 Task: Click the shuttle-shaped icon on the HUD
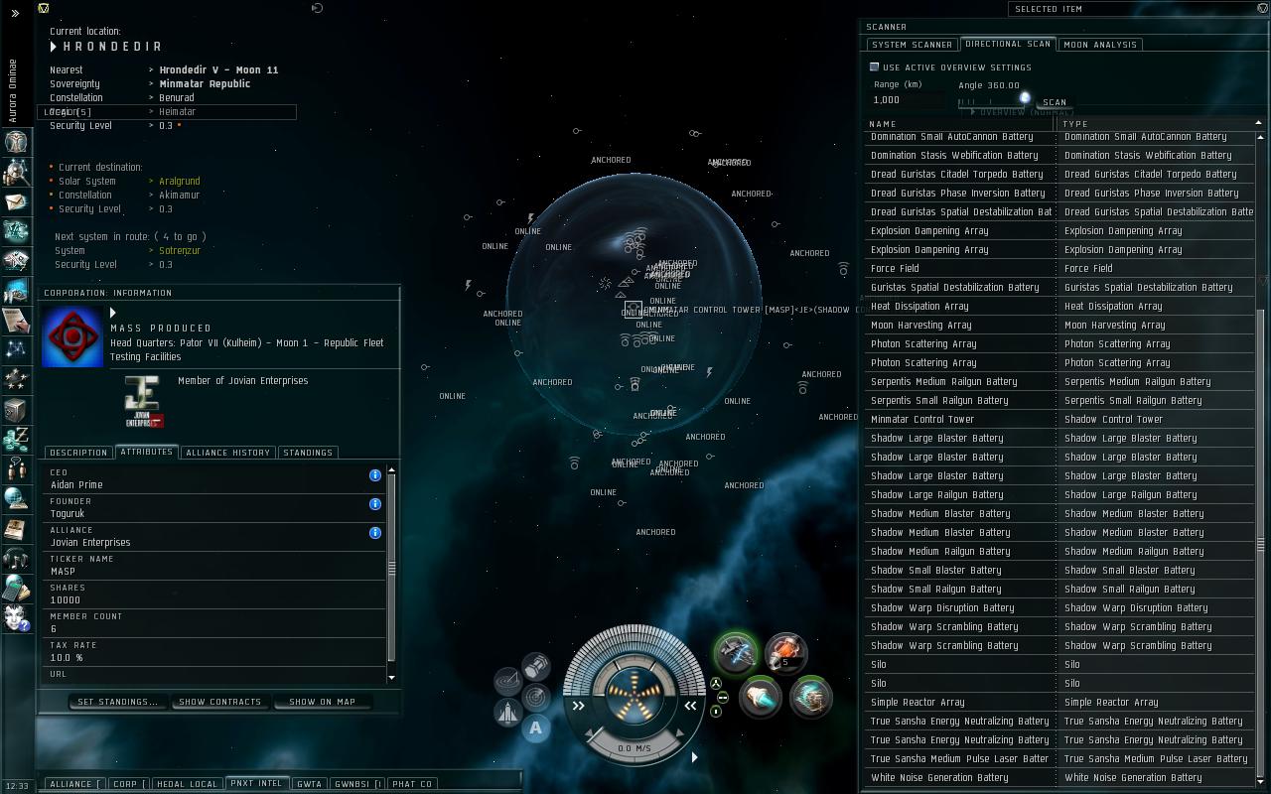tap(507, 712)
